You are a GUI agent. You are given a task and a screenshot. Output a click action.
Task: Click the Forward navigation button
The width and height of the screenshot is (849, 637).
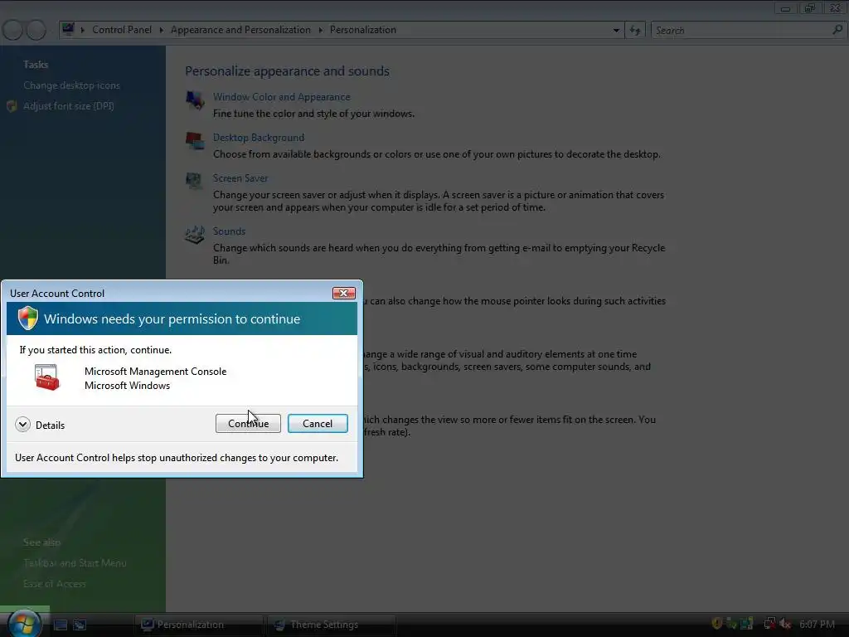point(36,30)
